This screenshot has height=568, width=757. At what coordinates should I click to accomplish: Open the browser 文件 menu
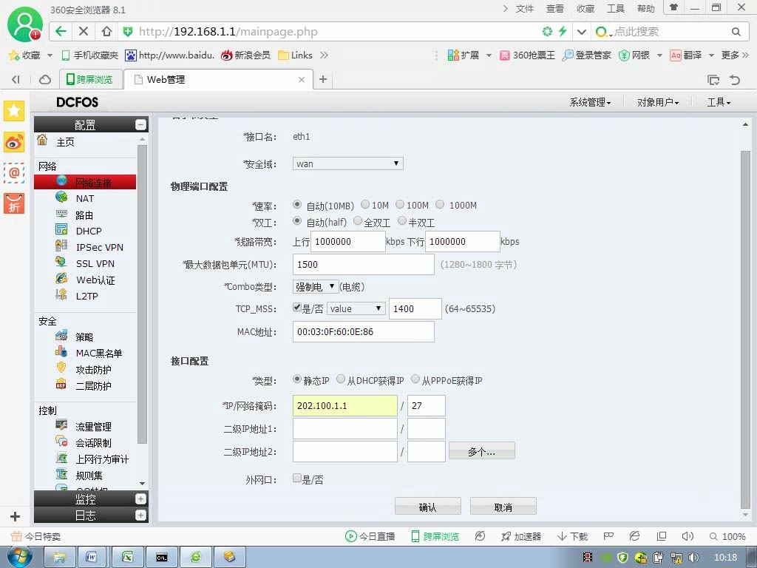[525, 9]
